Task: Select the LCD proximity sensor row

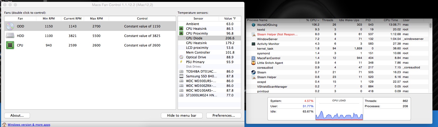Action: [209, 48]
